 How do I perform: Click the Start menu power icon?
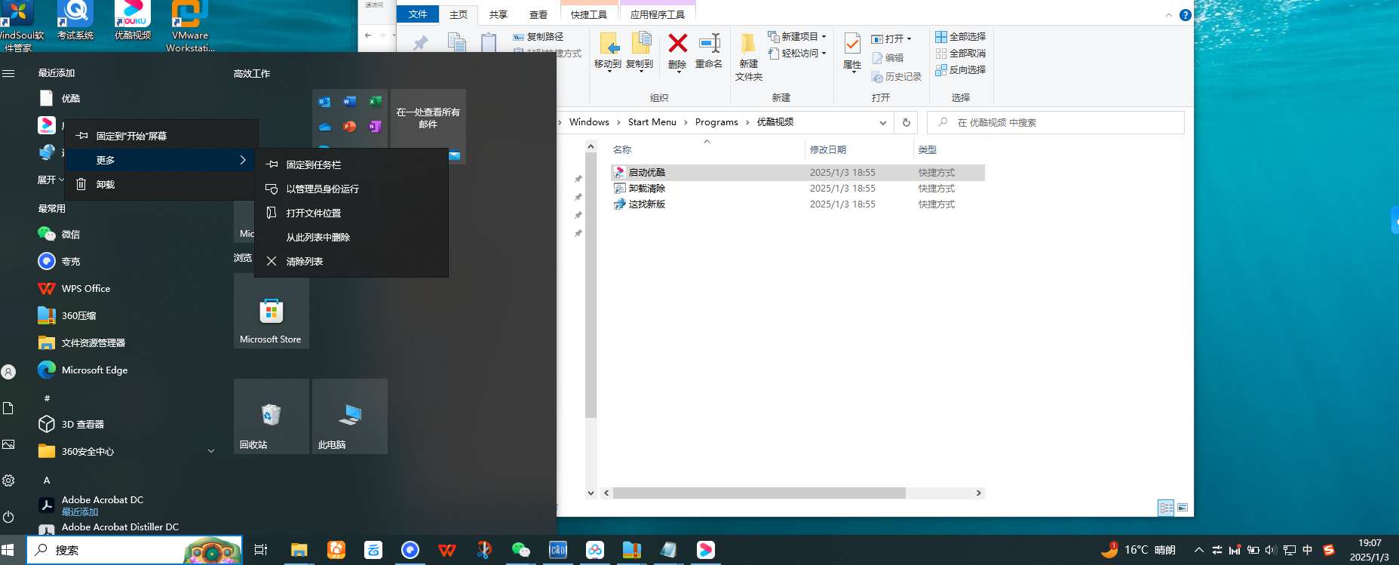tap(9, 517)
